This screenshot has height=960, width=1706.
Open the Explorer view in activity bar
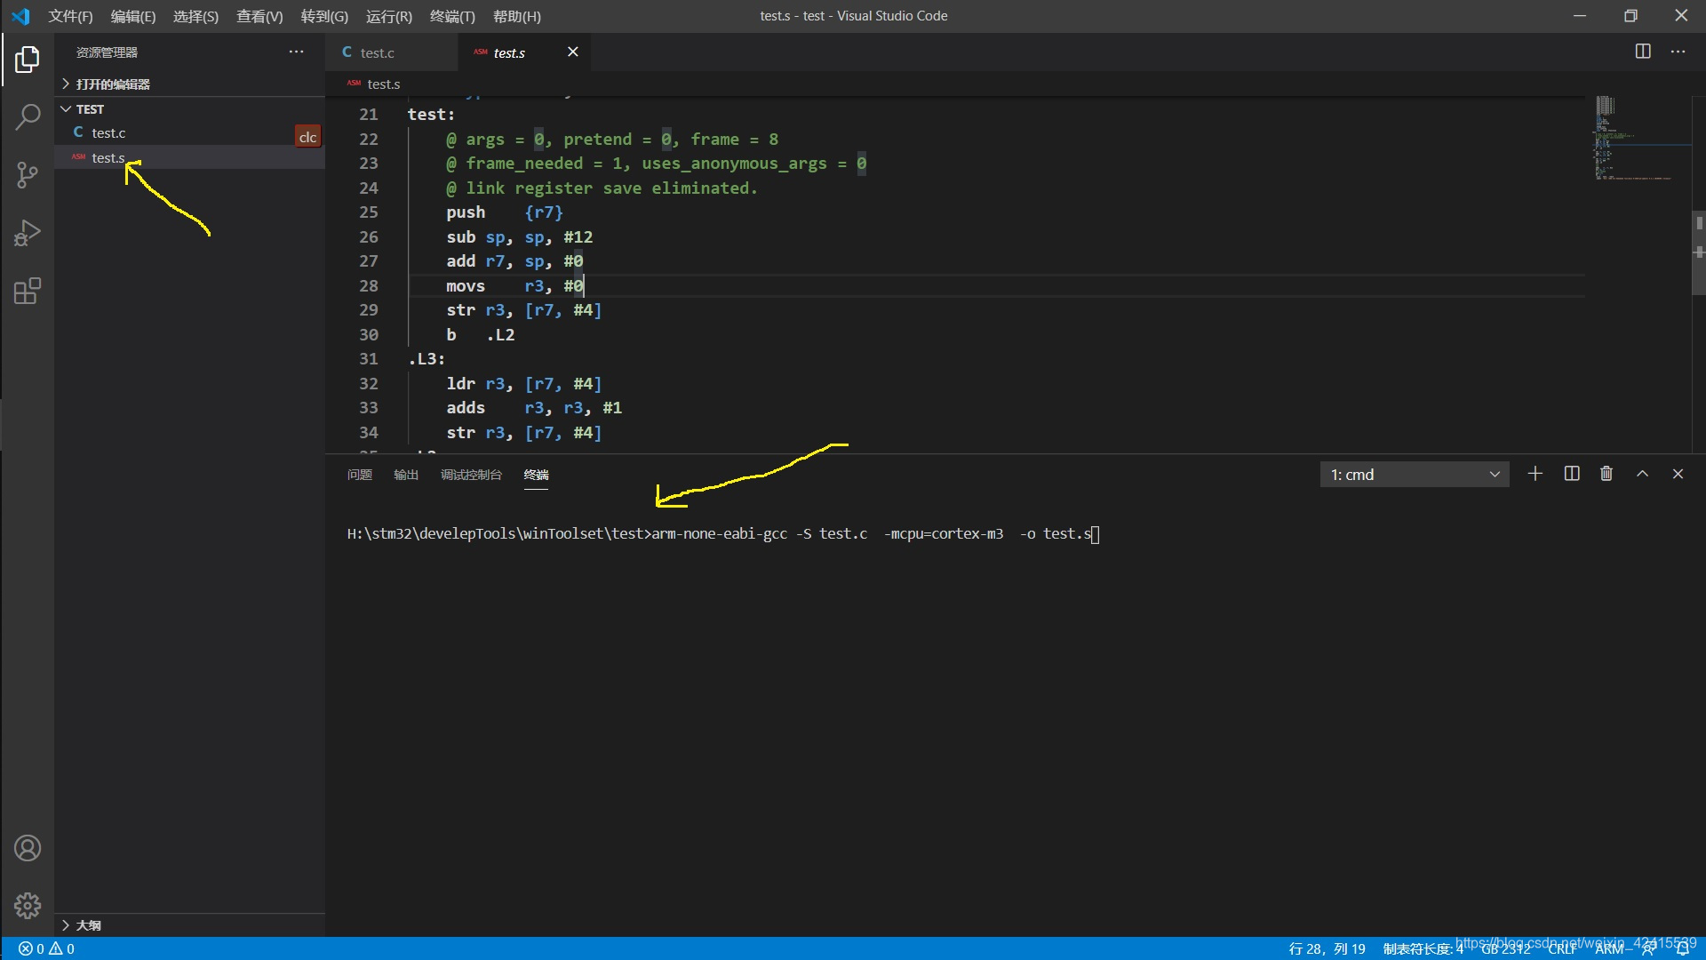click(x=28, y=60)
